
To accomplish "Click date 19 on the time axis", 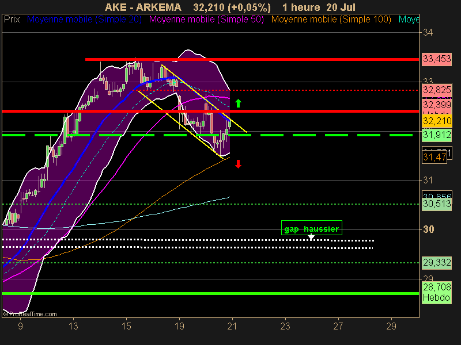I will 179,326.
